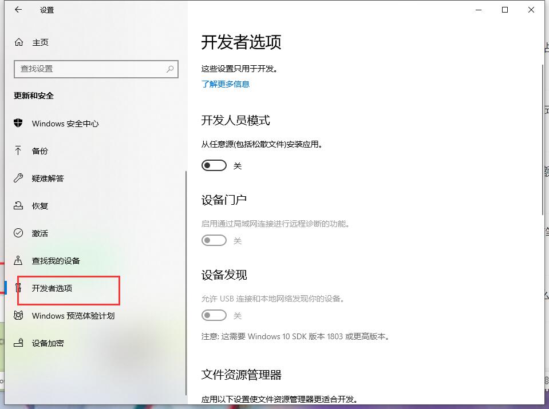Focus the 查找设置 search box
Image resolution: width=549 pixels, height=409 pixels.
tap(96, 69)
